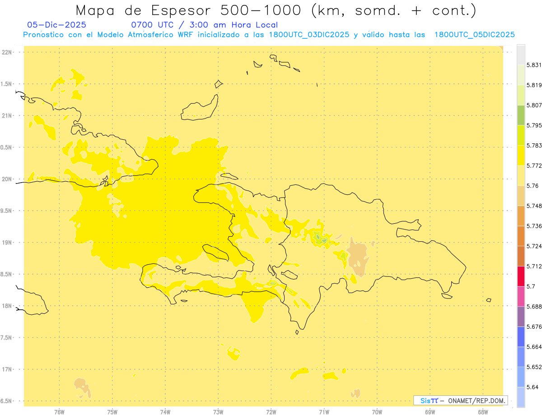The height and width of the screenshot is (418, 542).
Task: Click the 76W longitude label
Action: [59, 412]
